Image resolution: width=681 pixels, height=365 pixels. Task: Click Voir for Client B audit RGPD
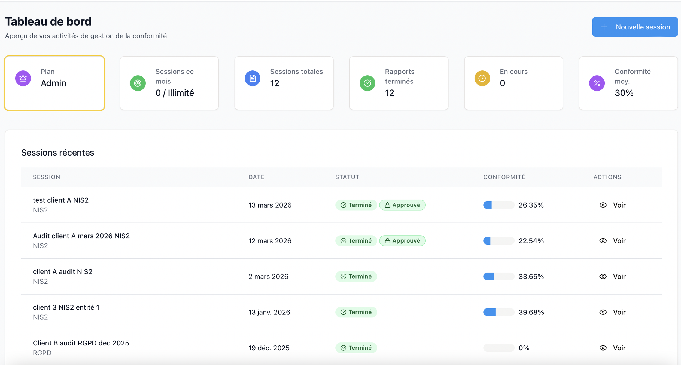tap(619, 348)
